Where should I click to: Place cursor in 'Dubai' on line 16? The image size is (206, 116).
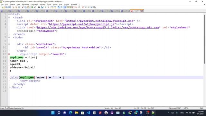[x=29, y=67]
